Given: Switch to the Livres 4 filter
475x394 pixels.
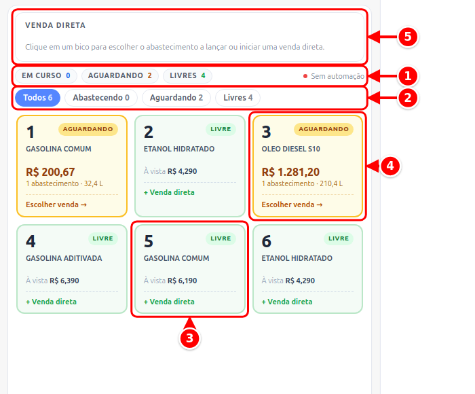Looking at the screenshot, I should coord(237,98).
